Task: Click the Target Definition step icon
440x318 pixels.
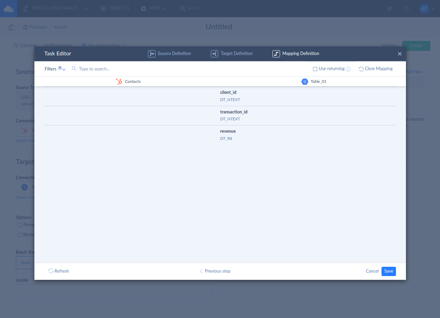Action: [214, 54]
